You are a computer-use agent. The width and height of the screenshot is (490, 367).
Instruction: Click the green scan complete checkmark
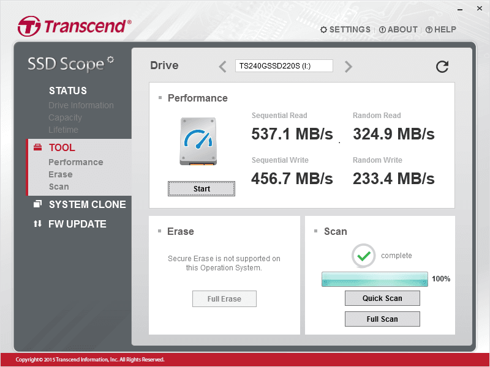coord(363,256)
